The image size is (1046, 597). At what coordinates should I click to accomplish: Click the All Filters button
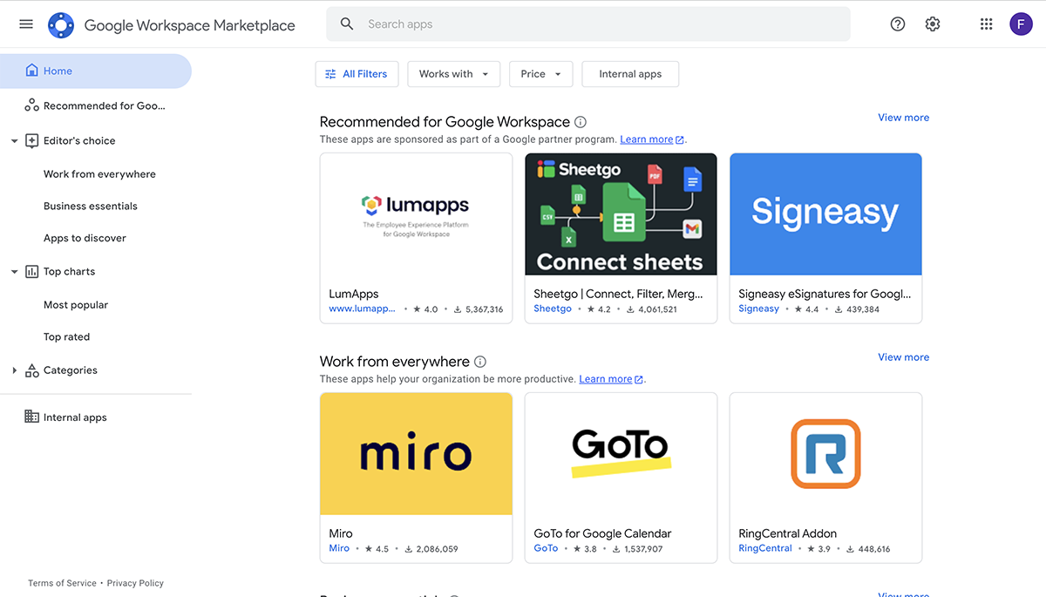click(x=357, y=74)
